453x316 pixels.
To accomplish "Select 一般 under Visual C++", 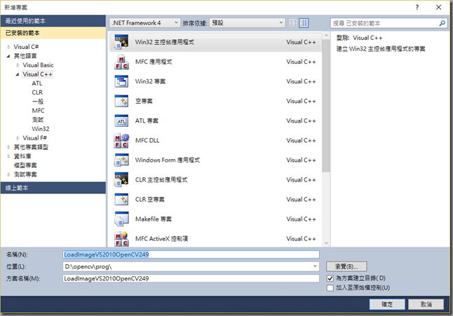I will click(38, 102).
